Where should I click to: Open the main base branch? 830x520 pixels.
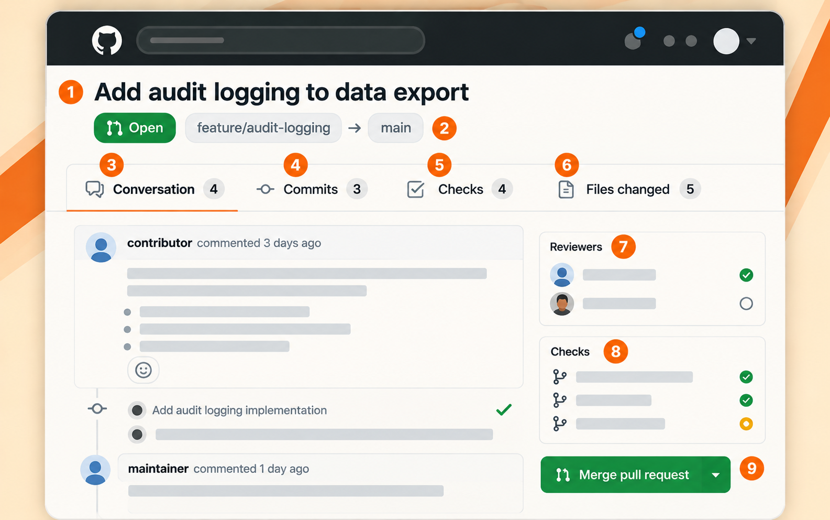click(395, 128)
